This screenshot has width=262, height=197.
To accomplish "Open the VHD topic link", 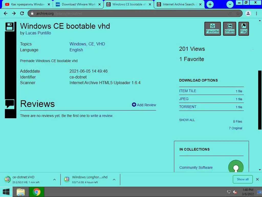I will click(101, 44).
